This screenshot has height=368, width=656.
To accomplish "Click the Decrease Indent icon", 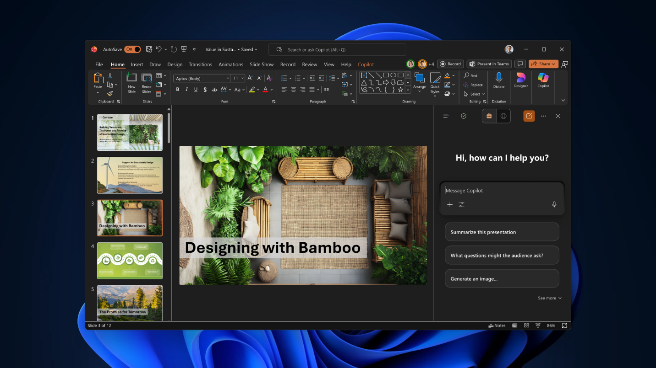I will pyautogui.click(x=312, y=78).
